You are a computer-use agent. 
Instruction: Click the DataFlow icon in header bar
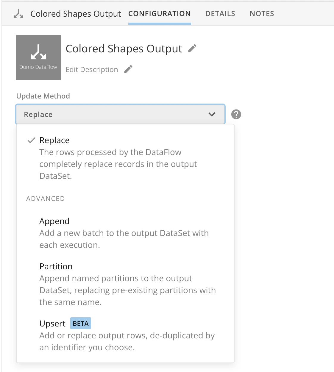click(18, 14)
